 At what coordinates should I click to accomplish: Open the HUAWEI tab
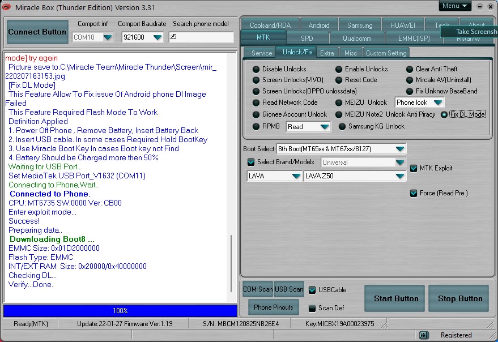403,25
